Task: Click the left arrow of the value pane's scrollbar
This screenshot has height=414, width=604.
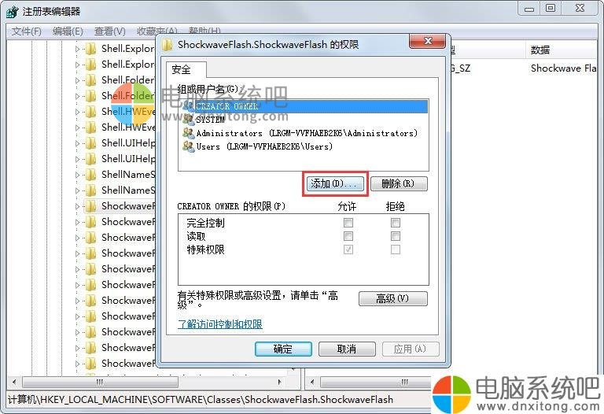Action: 312,383
